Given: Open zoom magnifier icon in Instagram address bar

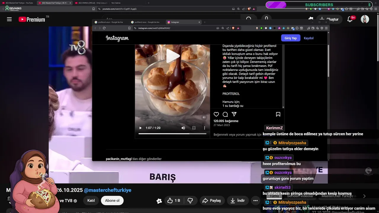Looking at the screenshot, I should click(x=223, y=28).
